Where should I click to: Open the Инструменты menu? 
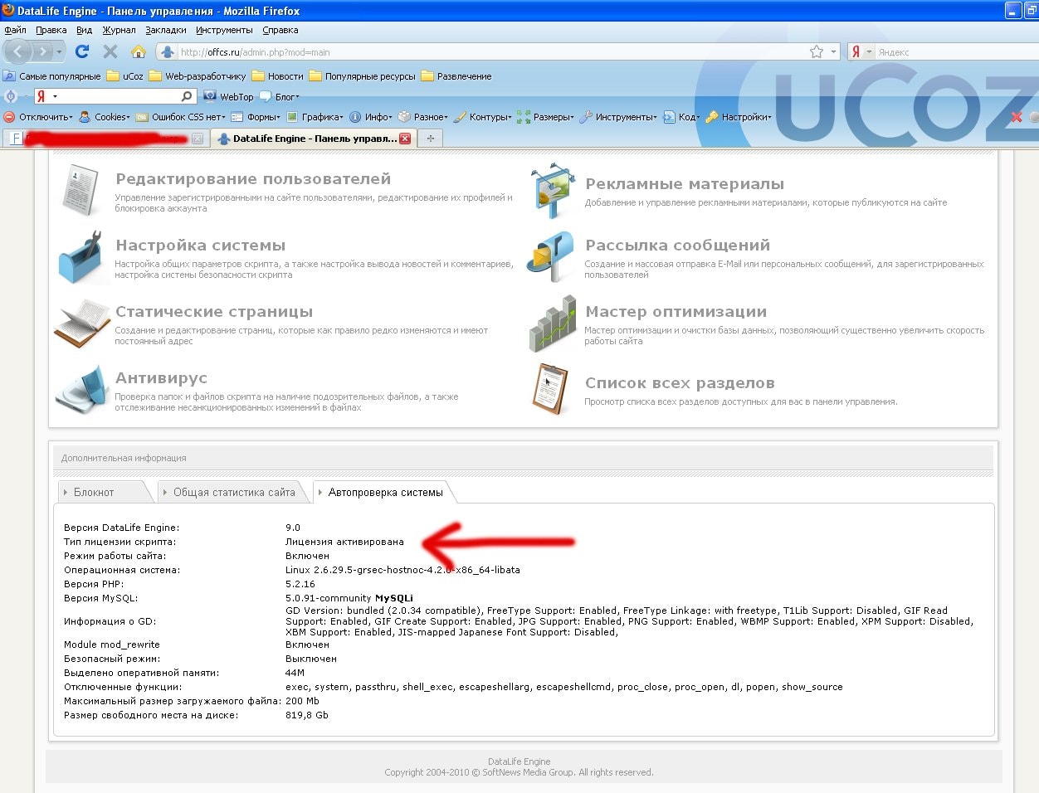(224, 30)
